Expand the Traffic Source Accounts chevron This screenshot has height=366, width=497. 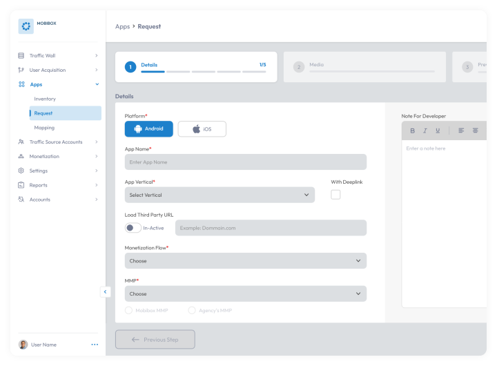coord(97,142)
